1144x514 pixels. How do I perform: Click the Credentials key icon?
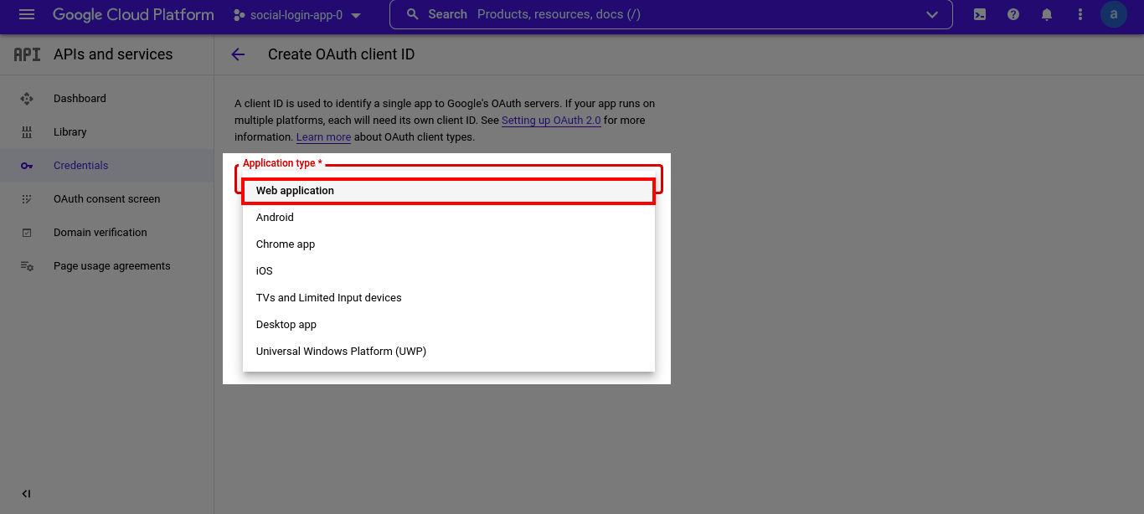click(x=27, y=166)
